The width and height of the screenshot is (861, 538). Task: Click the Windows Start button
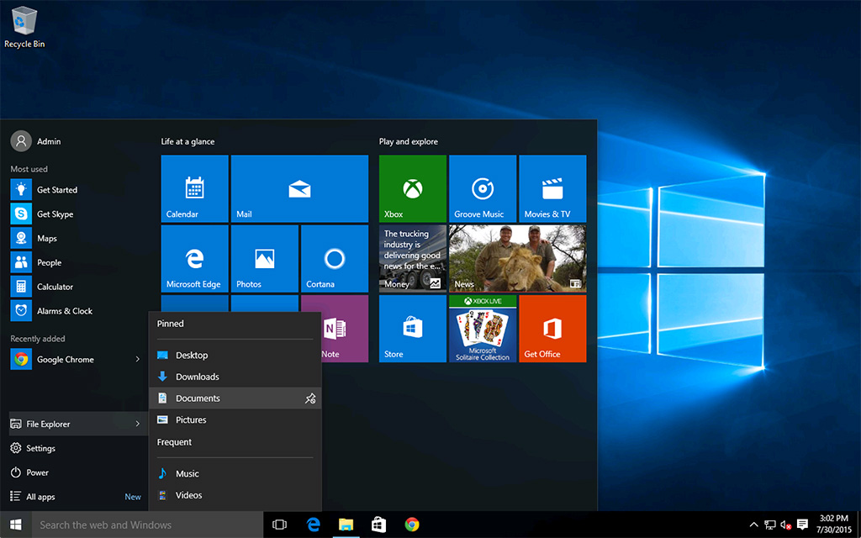point(16,525)
